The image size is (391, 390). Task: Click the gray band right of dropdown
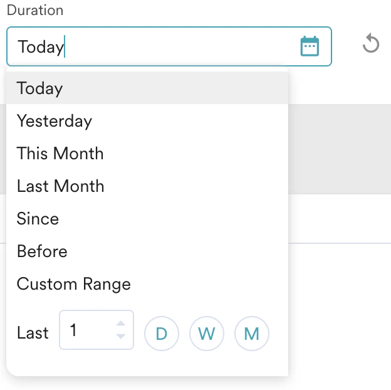tap(340, 149)
